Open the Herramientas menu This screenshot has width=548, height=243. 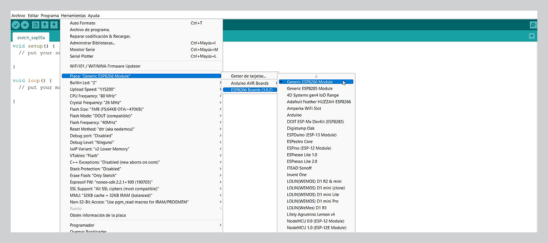pos(73,15)
